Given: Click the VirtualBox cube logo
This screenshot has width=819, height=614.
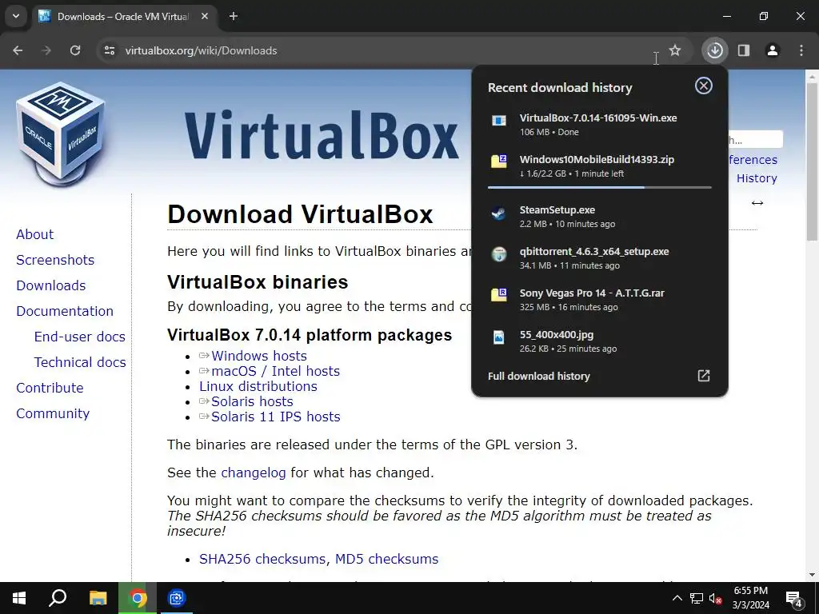Looking at the screenshot, I should (61, 134).
